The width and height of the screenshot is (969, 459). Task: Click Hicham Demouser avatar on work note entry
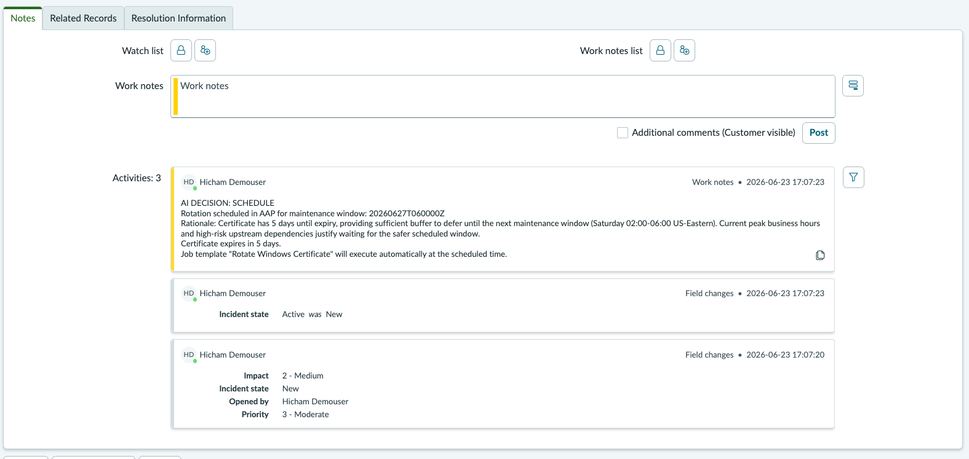pyautogui.click(x=189, y=182)
